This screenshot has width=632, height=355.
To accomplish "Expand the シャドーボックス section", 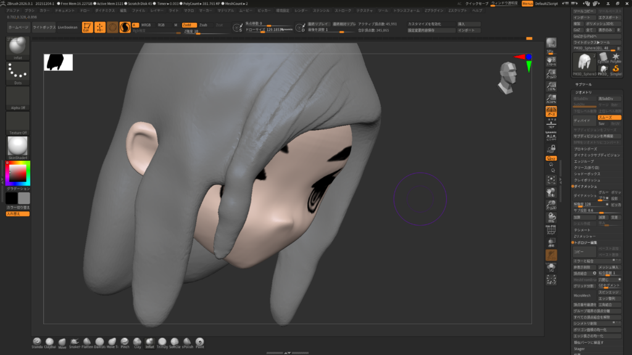I will tap(587, 173).
